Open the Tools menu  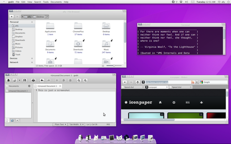(46, 2)
